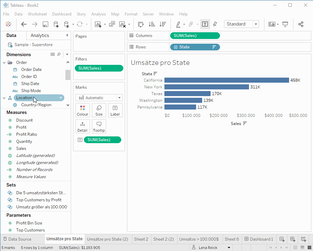Click the Tooltip button in Marks card
This screenshot has width=313, height=251.
tap(99, 126)
